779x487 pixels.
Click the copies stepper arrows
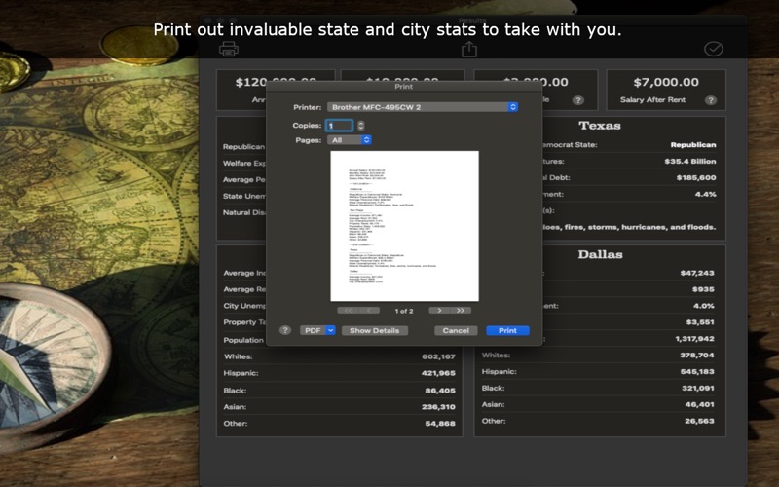[360, 126]
